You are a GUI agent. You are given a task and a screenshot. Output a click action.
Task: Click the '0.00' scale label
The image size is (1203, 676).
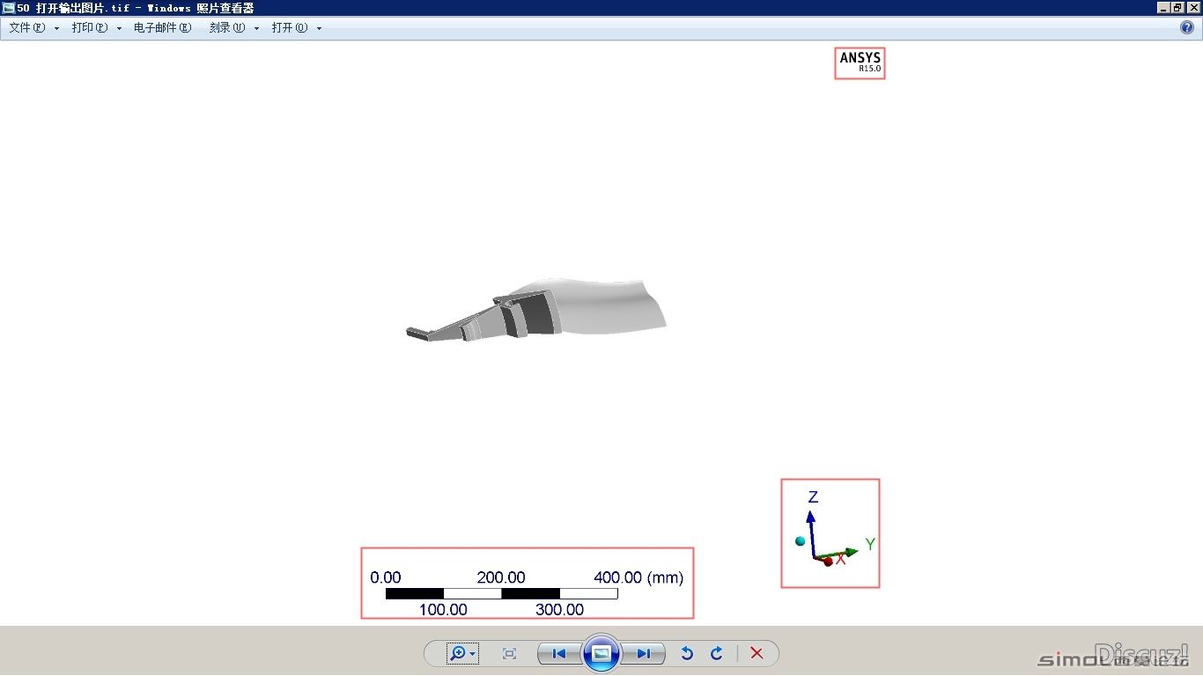pos(385,577)
